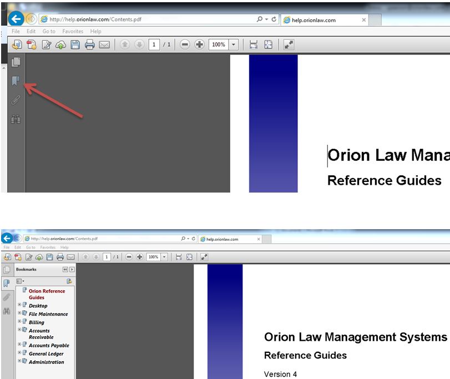Open Go to menu in the collapsed-pane window

point(49,31)
